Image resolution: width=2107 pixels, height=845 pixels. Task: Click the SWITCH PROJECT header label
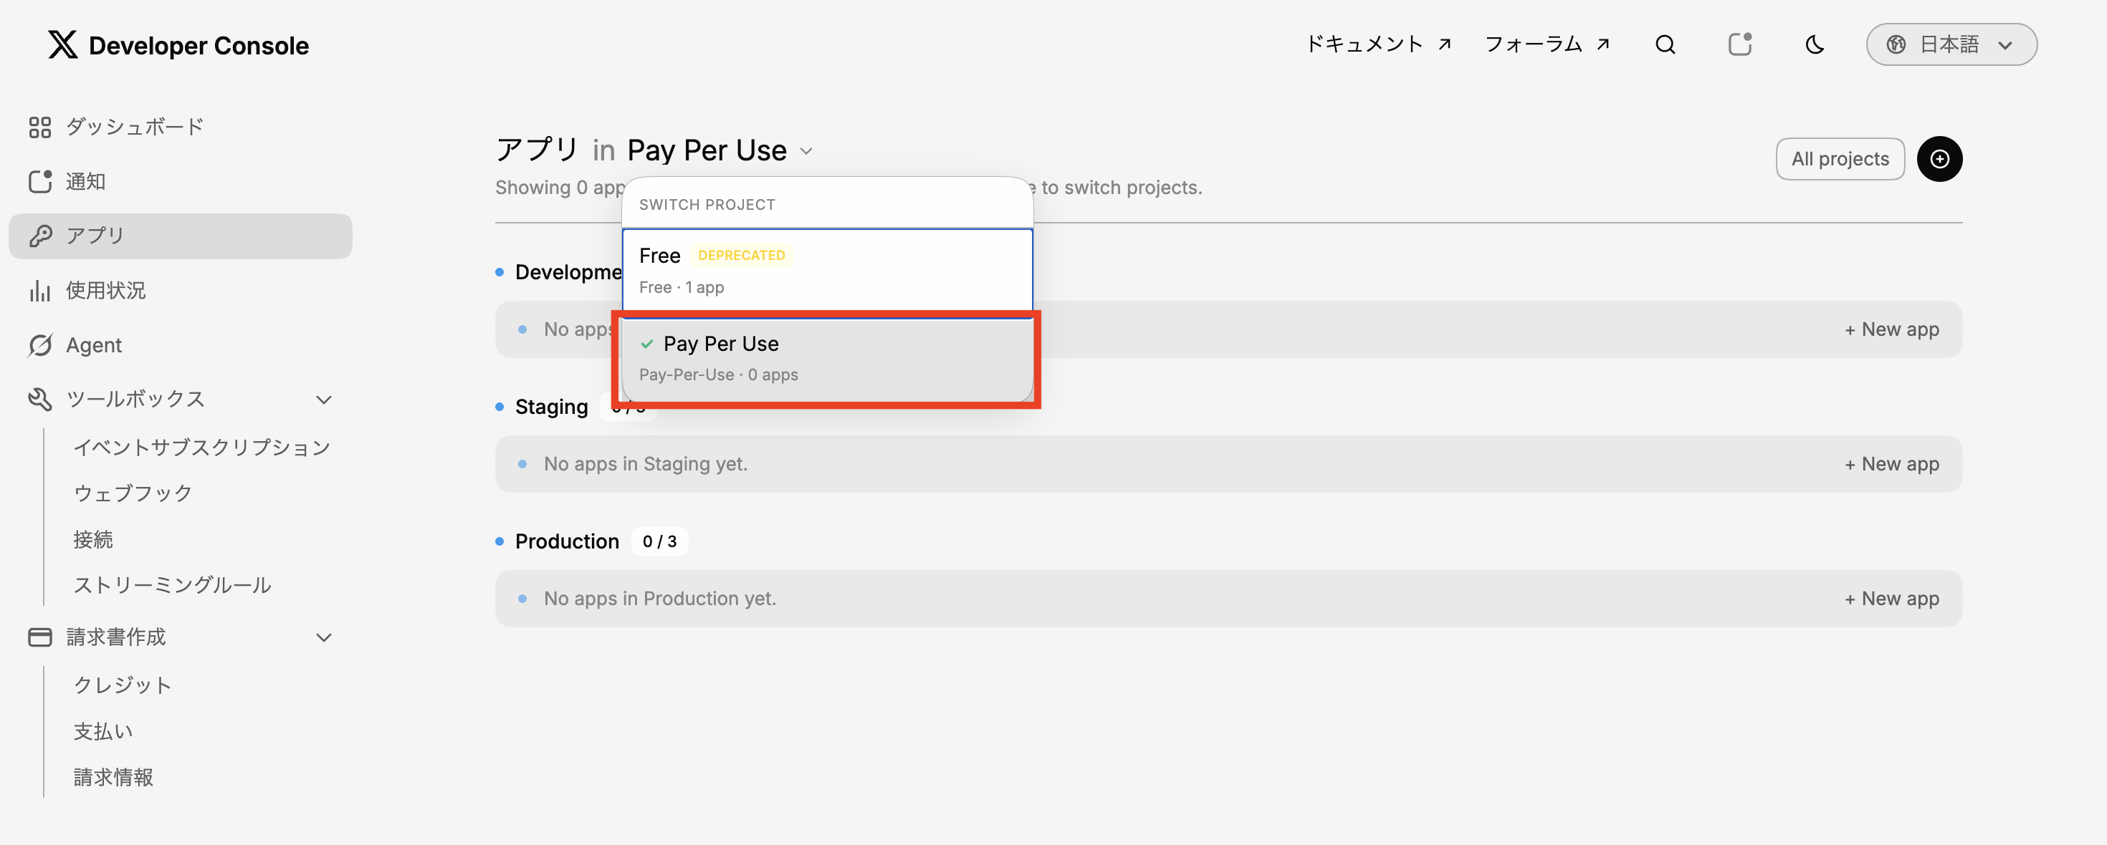[x=707, y=204]
